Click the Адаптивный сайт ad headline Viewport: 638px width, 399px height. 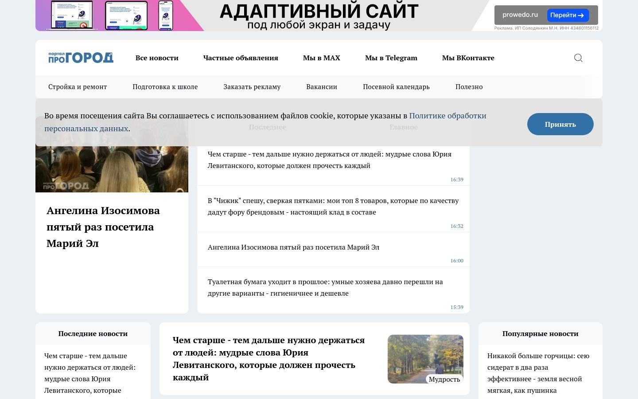click(319, 12)
